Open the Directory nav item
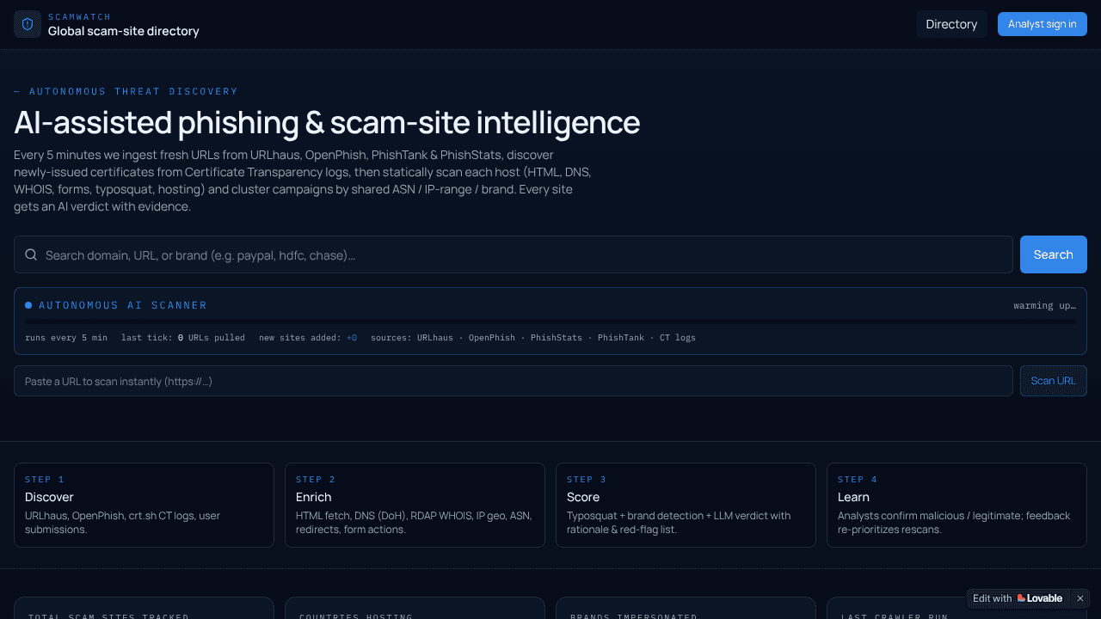The image size is (1101, 619). pos(951,24)
